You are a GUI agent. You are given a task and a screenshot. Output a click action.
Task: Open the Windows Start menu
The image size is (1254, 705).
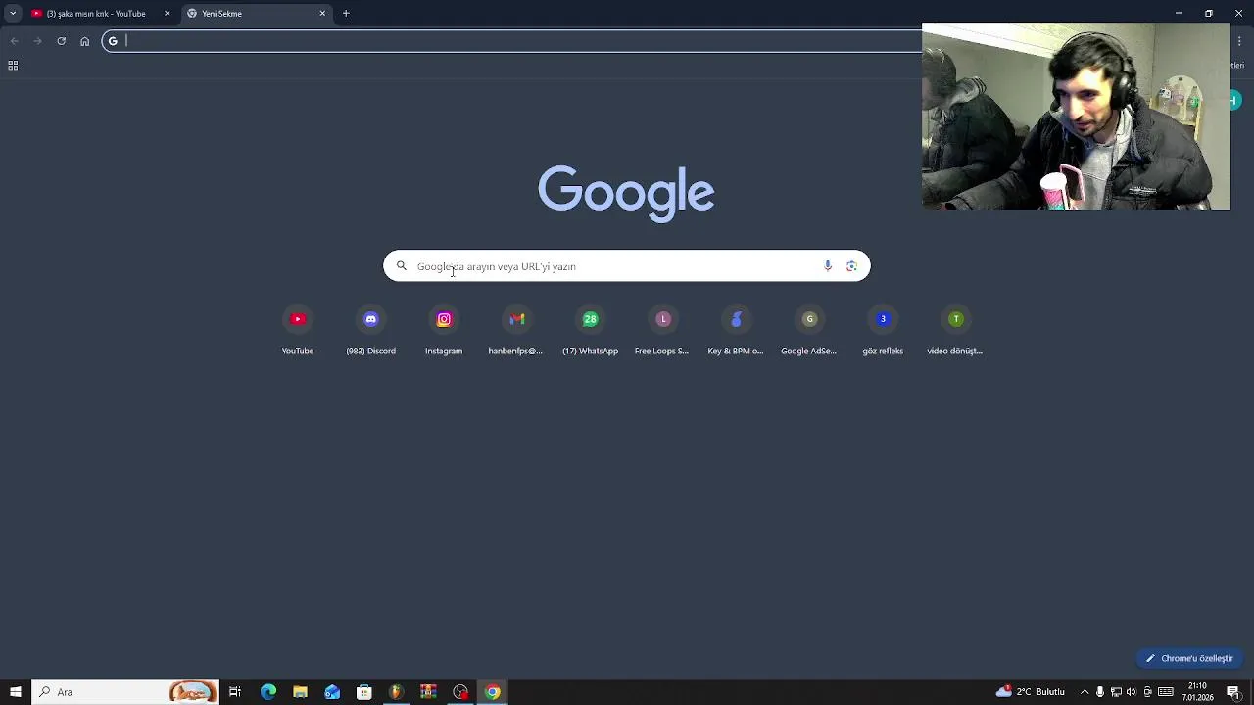(x=16, y=692)
